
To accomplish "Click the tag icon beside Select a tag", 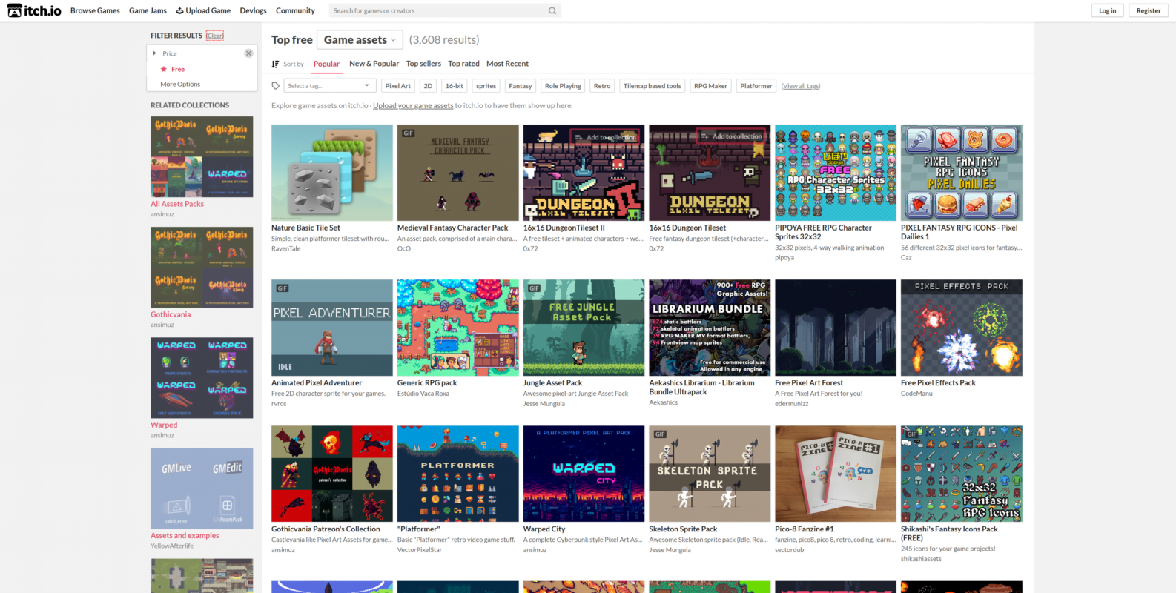I will point(276,86).
